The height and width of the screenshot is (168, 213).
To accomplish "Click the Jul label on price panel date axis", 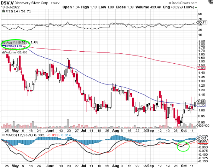I will pos(84,131).
